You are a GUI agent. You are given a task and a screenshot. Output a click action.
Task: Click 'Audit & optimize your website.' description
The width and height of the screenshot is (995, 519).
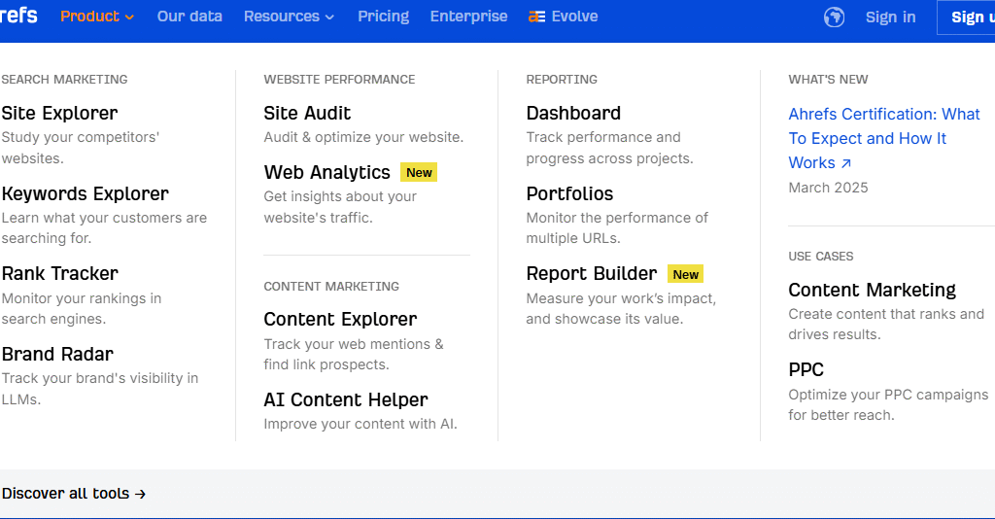(x=363, y=137)
